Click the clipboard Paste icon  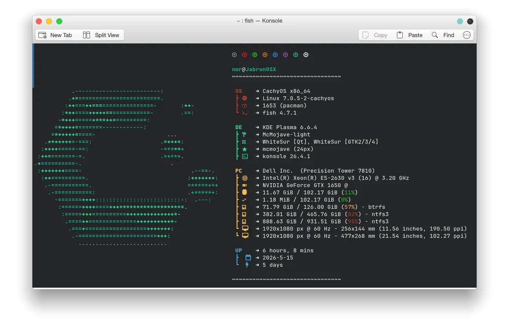pyautogui.click(x=399, y=35)
